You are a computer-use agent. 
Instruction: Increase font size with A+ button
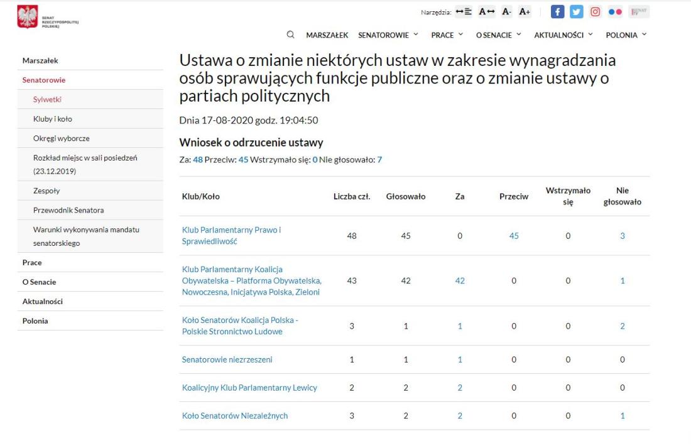[x=525, y=11]
